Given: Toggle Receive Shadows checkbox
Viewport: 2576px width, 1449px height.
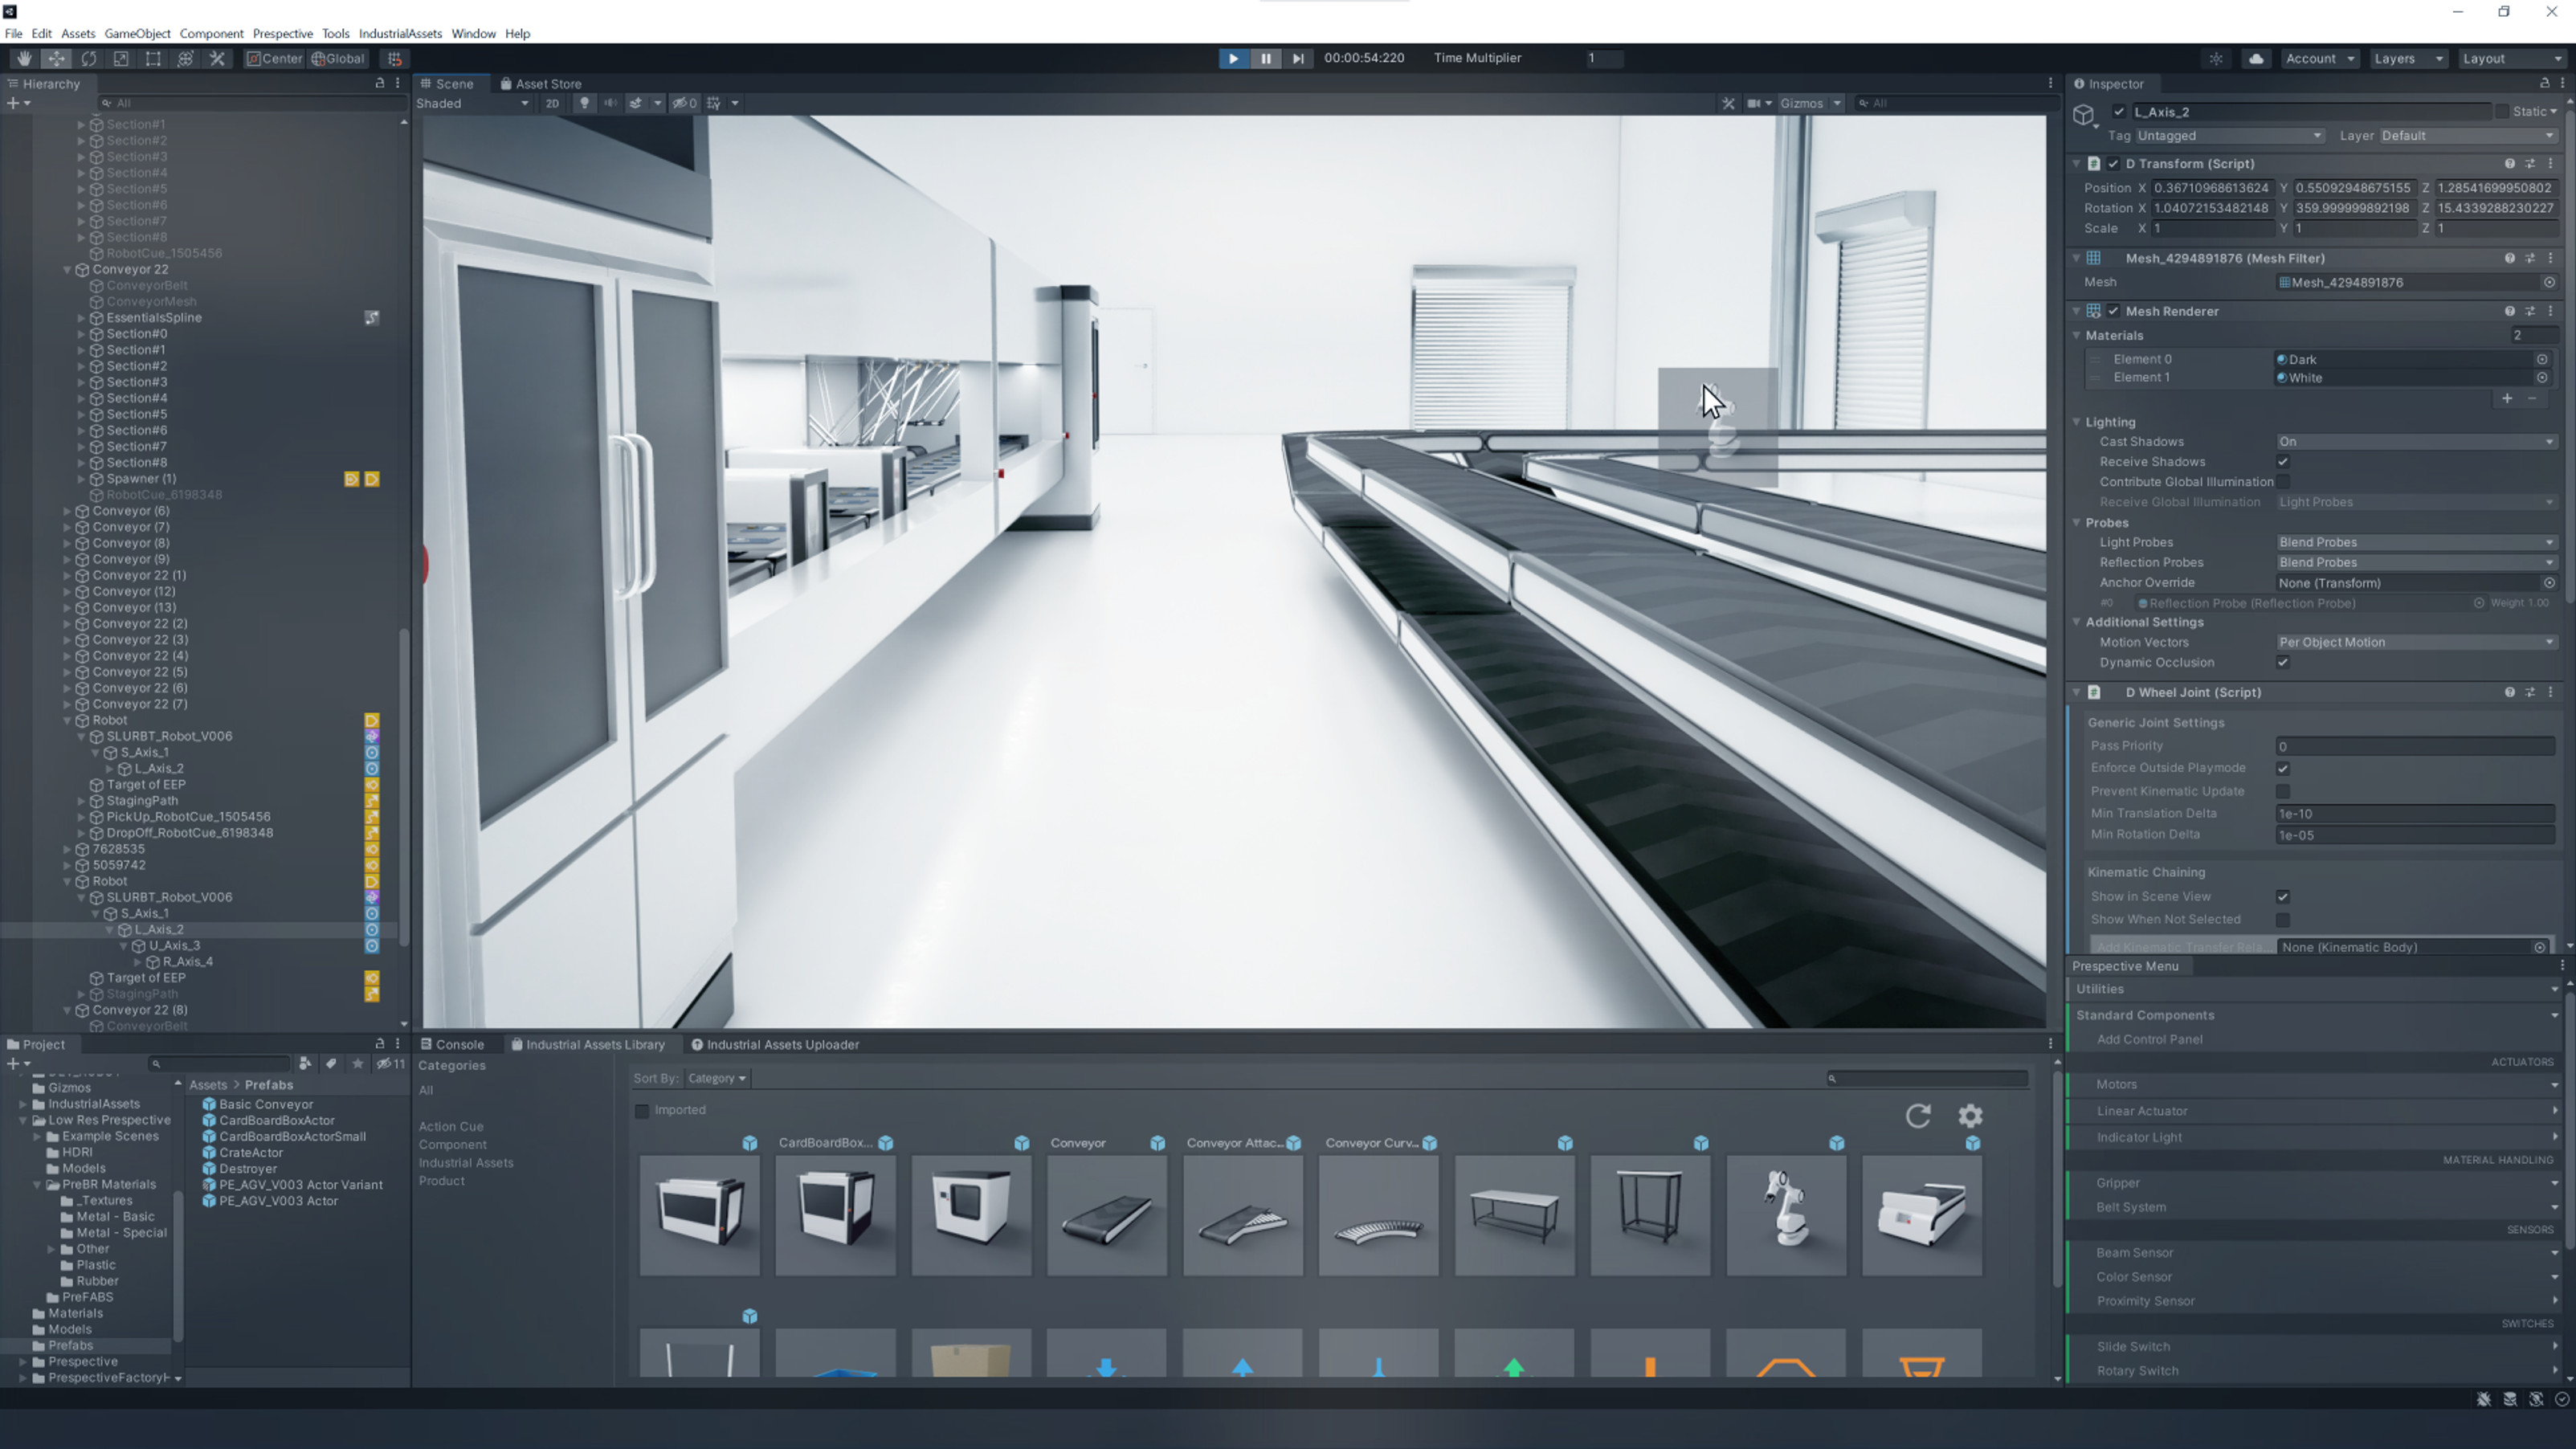Looking at the screenshot, I should [x=2283, y=462].
